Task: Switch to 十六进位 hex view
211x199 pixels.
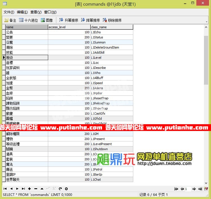Action: click(28, 20)
